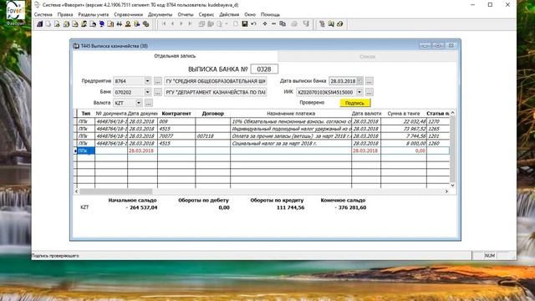535x301 pixels.
Task: Click the amount cell 22 032,48
Action: pyautogui.click(x=404, y=121)
